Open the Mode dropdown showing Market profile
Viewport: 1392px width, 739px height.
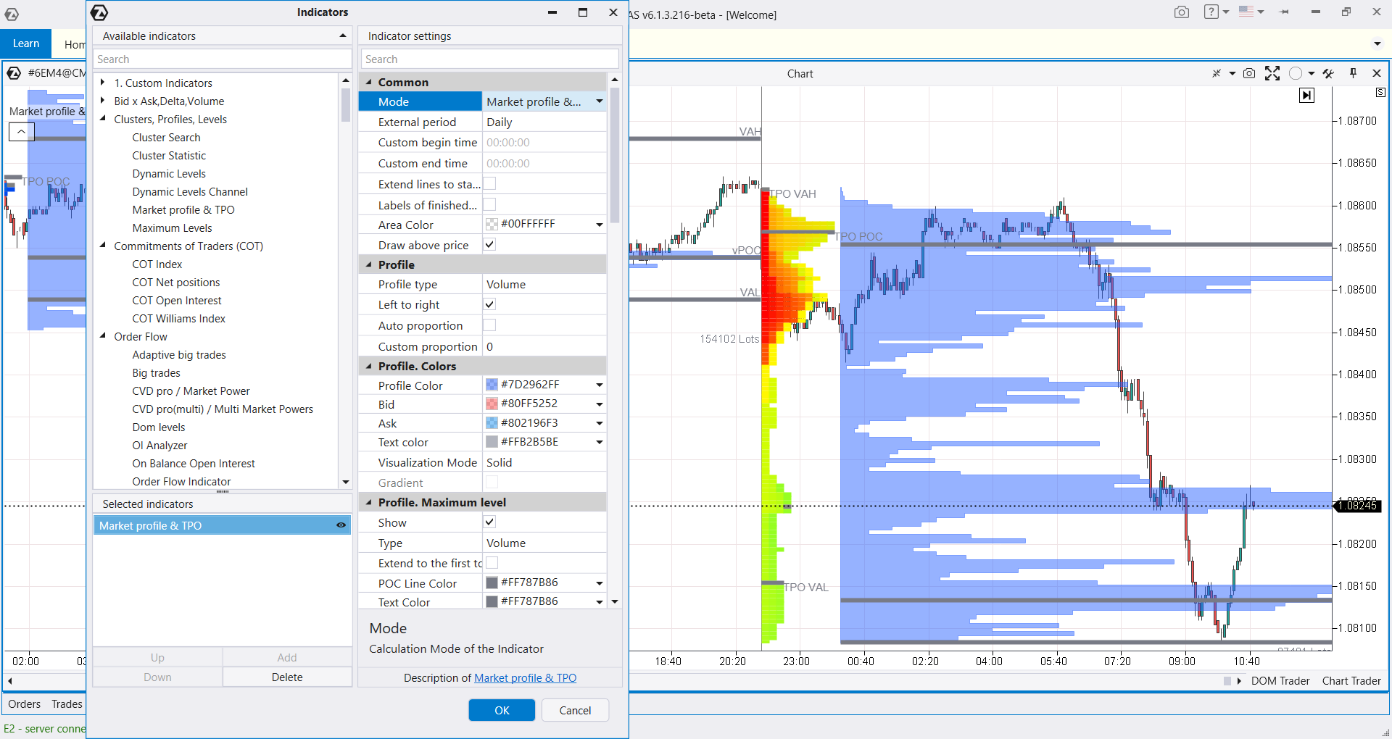point(597,101)
